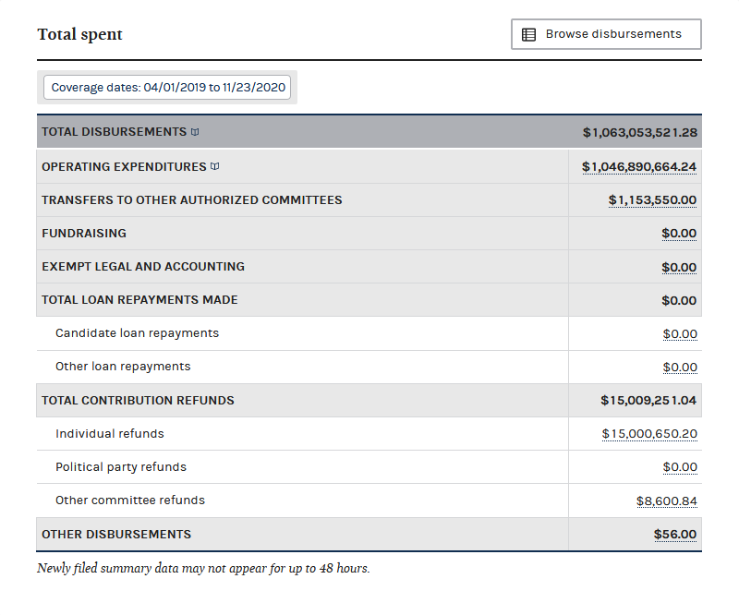The image size is (739, 615).
Task: Click the EXEMPT LEGAL AND ACCOUNTING label
Action: coord(143,267)
